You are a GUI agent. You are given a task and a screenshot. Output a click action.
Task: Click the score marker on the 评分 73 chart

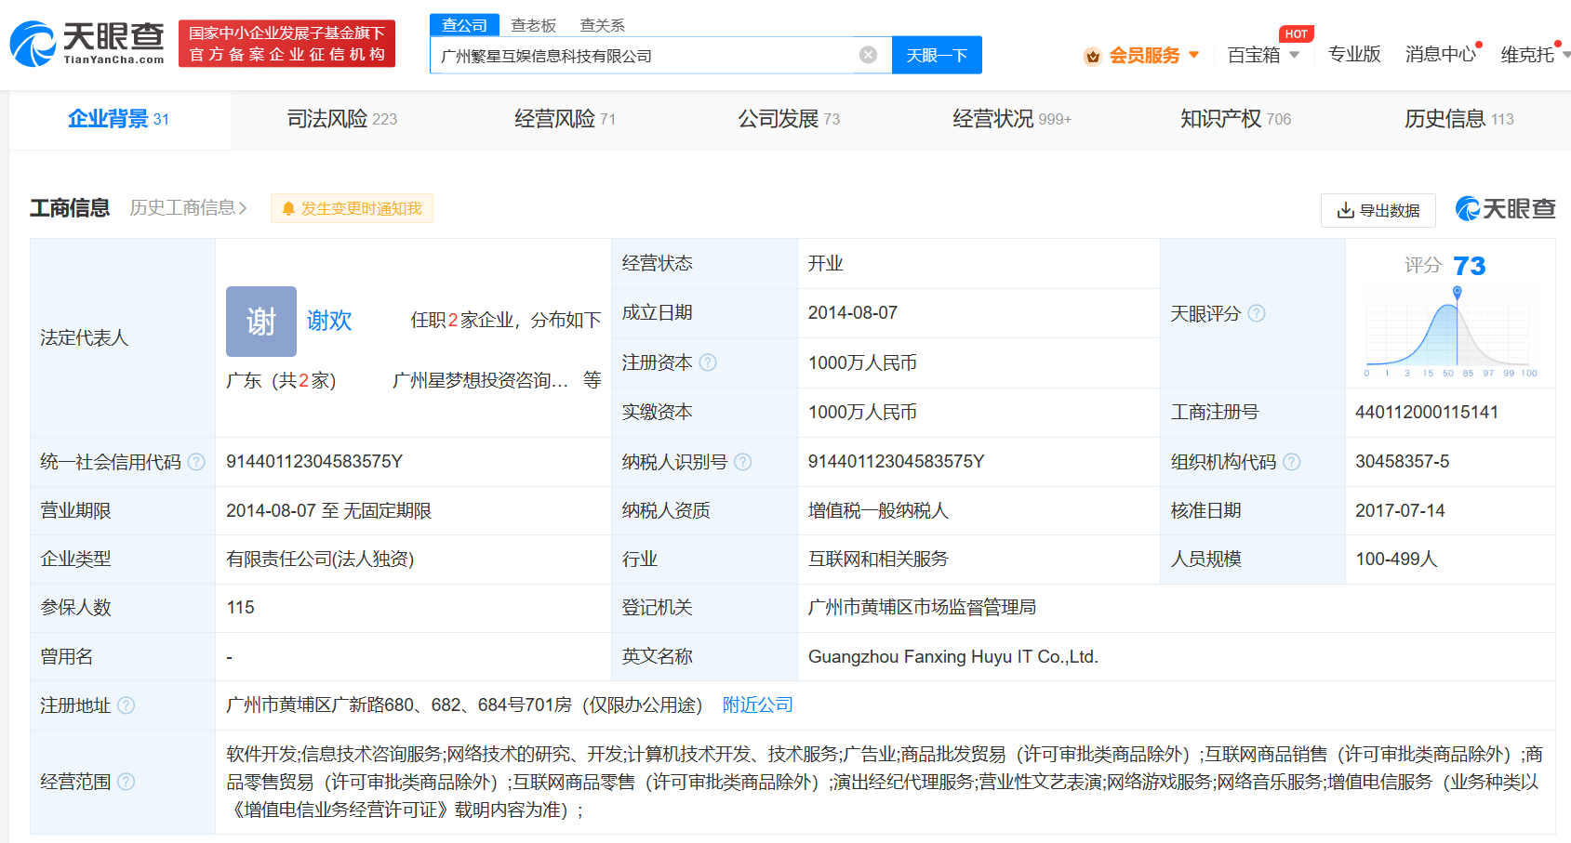[1457, 290]
